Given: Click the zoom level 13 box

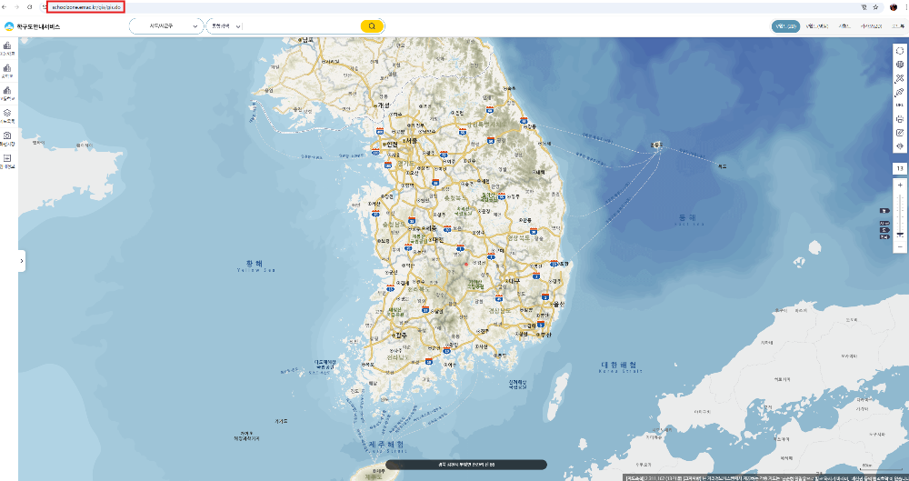Looking at the screenshot, I should click(x=900, y=168).
